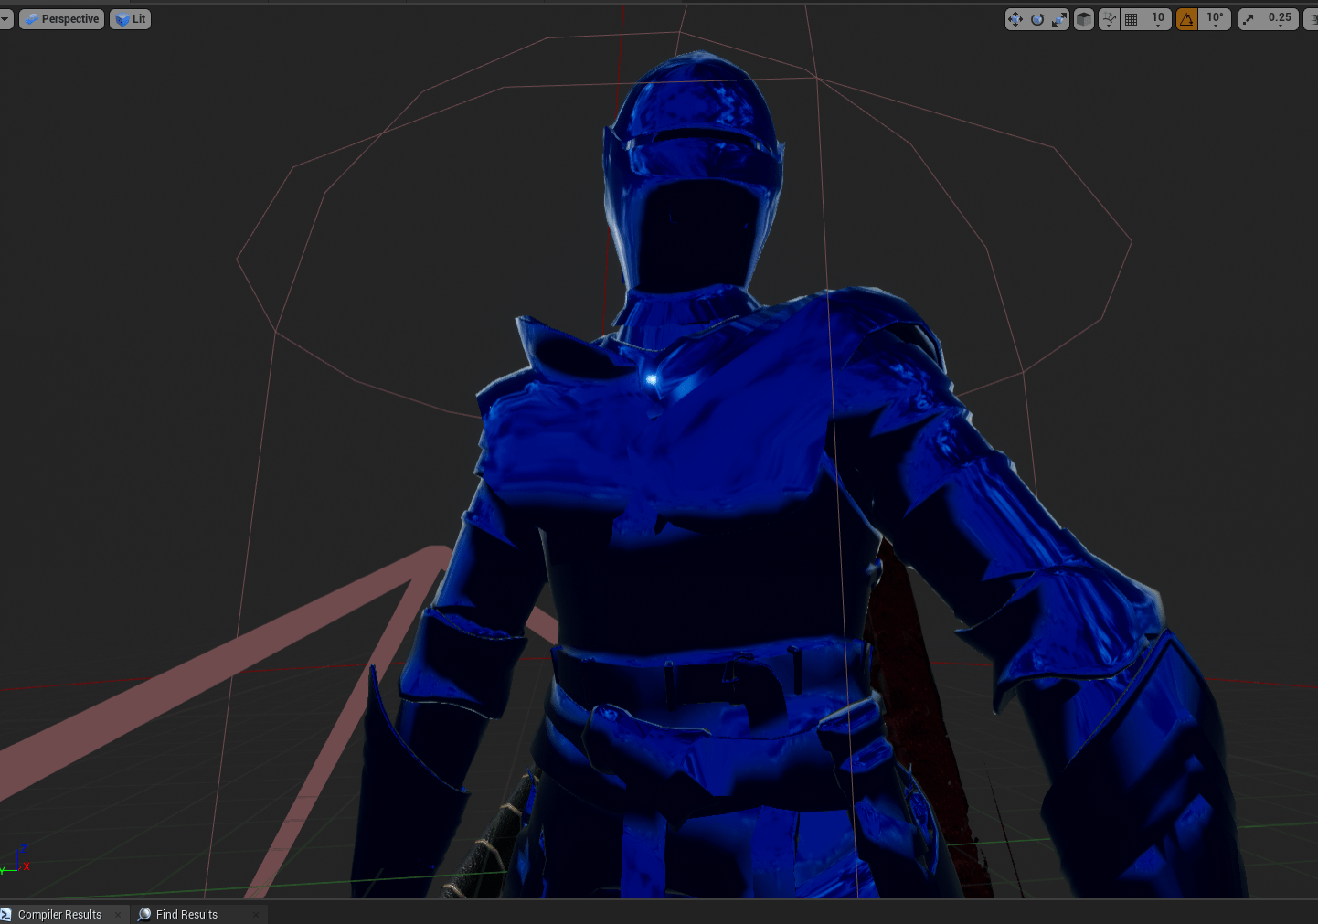Click the Perspective view mode button
This screenshot has height=924, width=1318.
tap(62, 19)
